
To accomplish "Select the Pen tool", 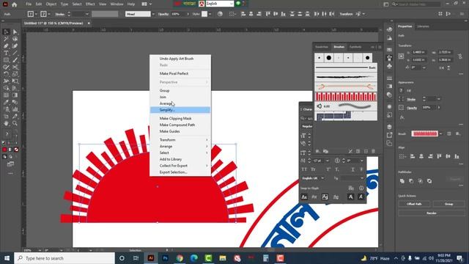I will [x=6, y=46].
